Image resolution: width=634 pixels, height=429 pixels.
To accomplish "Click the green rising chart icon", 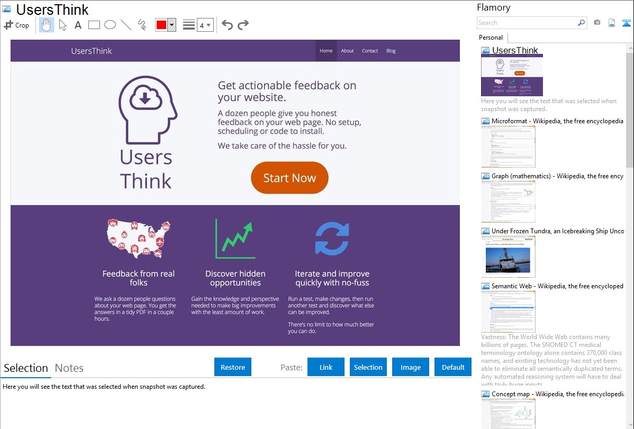I will tap(235, 239).
